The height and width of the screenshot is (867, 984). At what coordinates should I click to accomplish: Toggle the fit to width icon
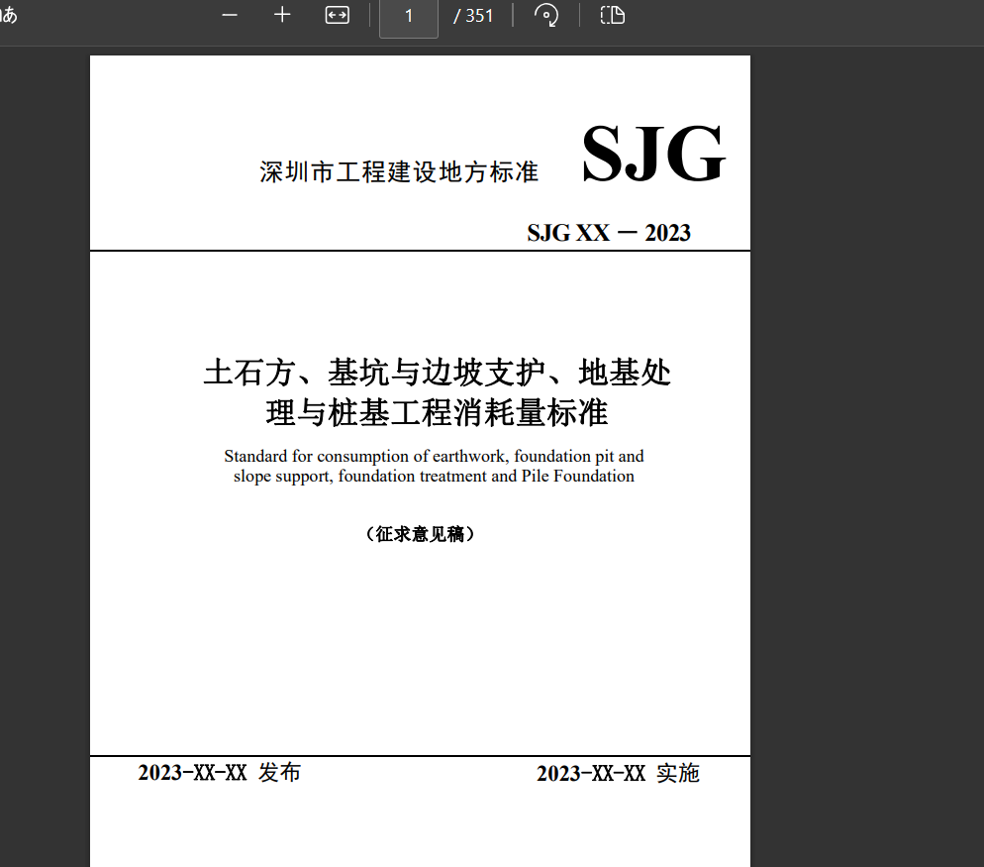pyautogui.click(x=337, y=15)
